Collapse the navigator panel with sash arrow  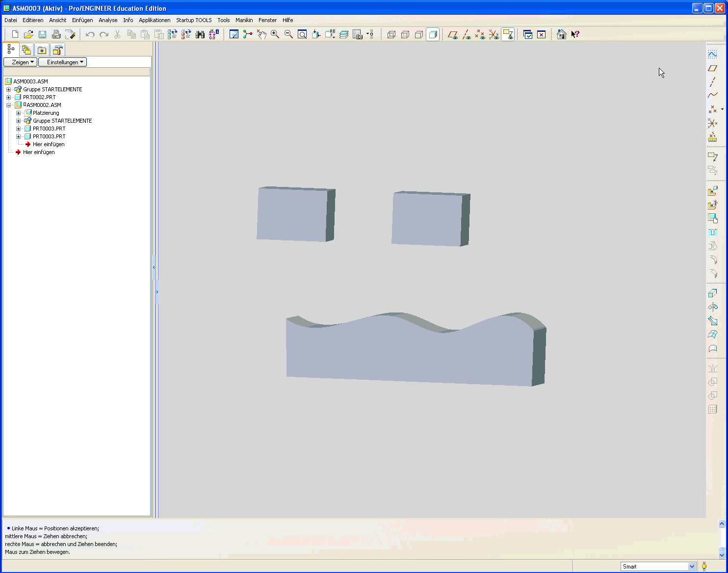[x=154, y=267]
